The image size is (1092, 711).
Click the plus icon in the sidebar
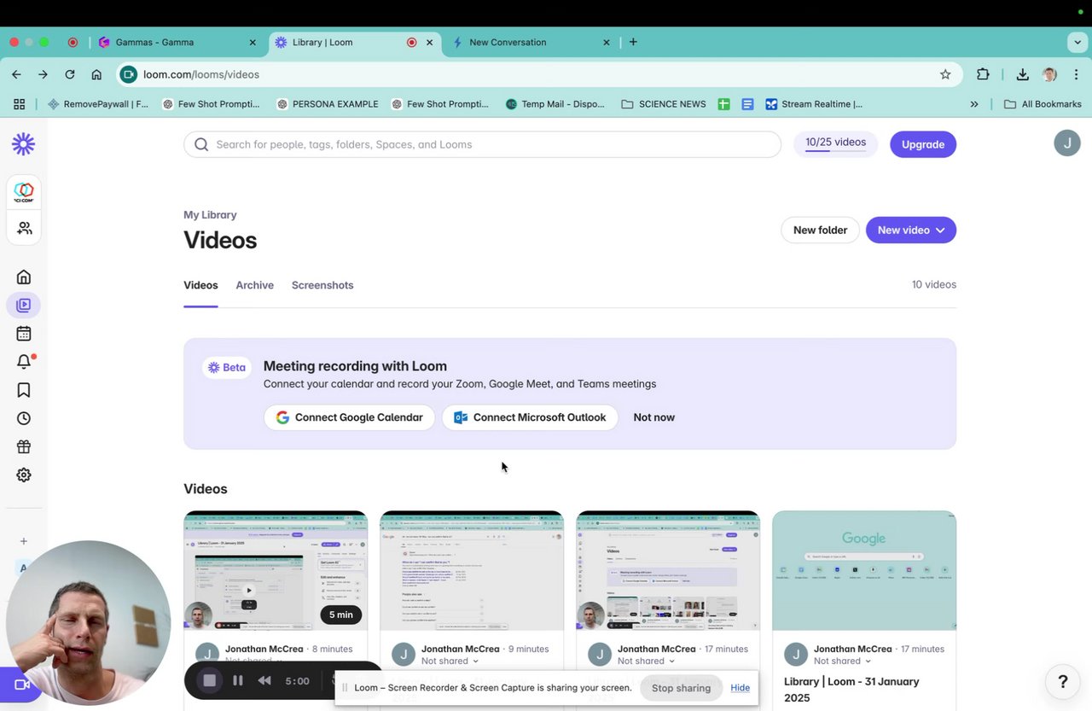click(24, 541)
